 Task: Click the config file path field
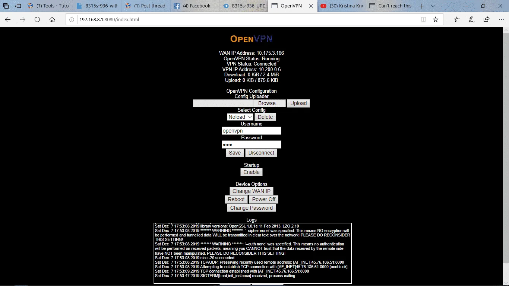coord(223,103)
